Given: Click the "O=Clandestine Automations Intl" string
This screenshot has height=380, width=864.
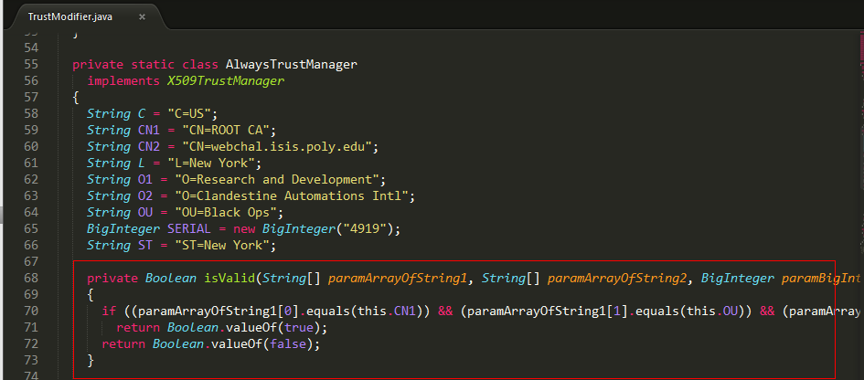Looking at the screenshot, I should 292,196.
